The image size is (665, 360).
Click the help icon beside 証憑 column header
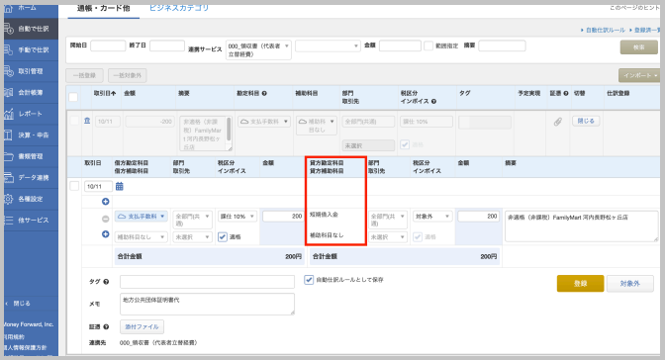click(x=566, y=93)
